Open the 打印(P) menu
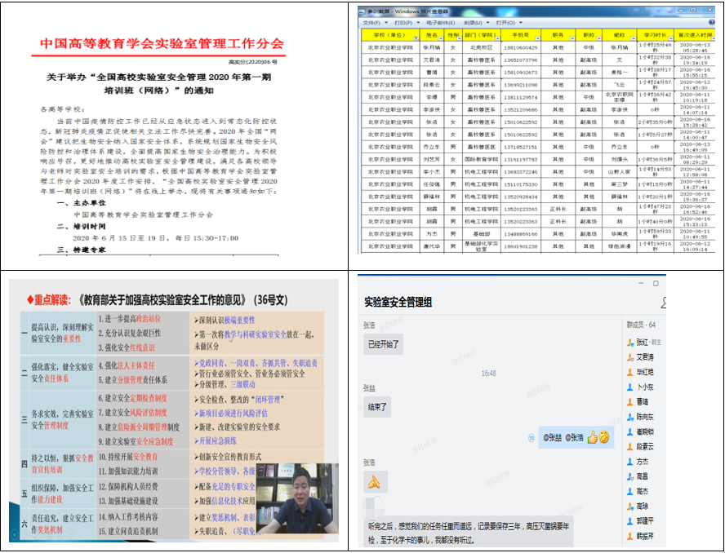 click(403, 23)
